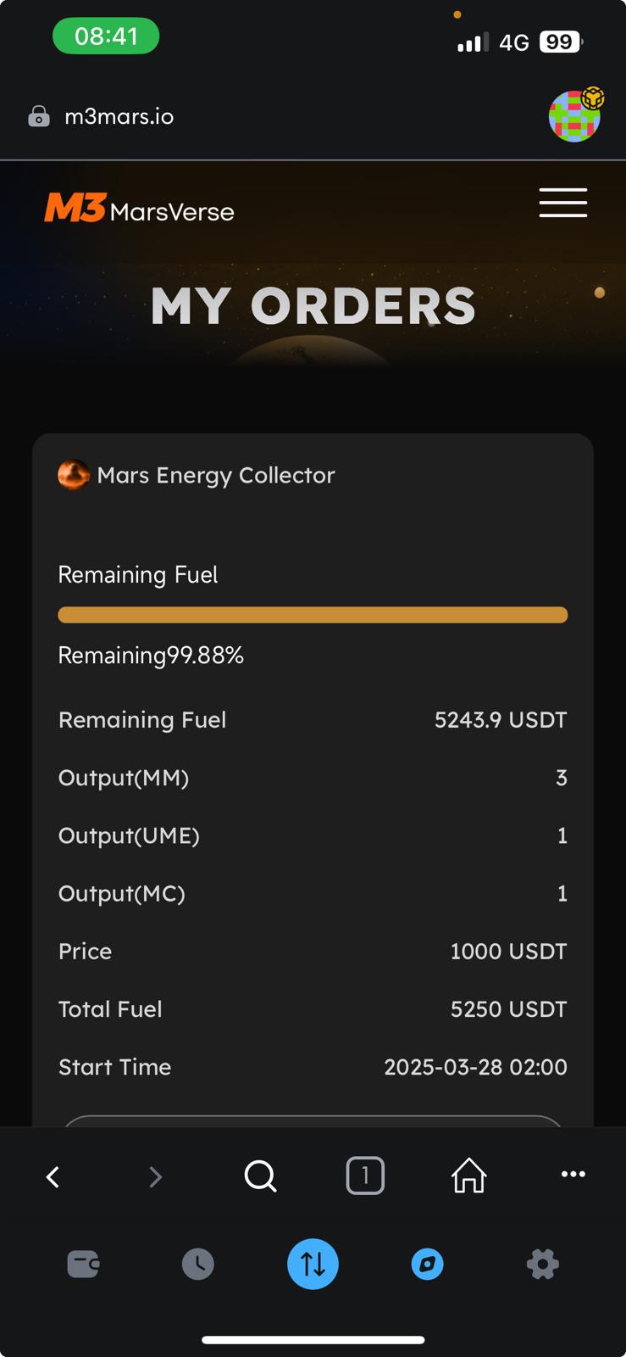The width and height of the screenshot is (626, 1357).
Task: Open the three-dots more options menu
Action: click(573, 1175)
